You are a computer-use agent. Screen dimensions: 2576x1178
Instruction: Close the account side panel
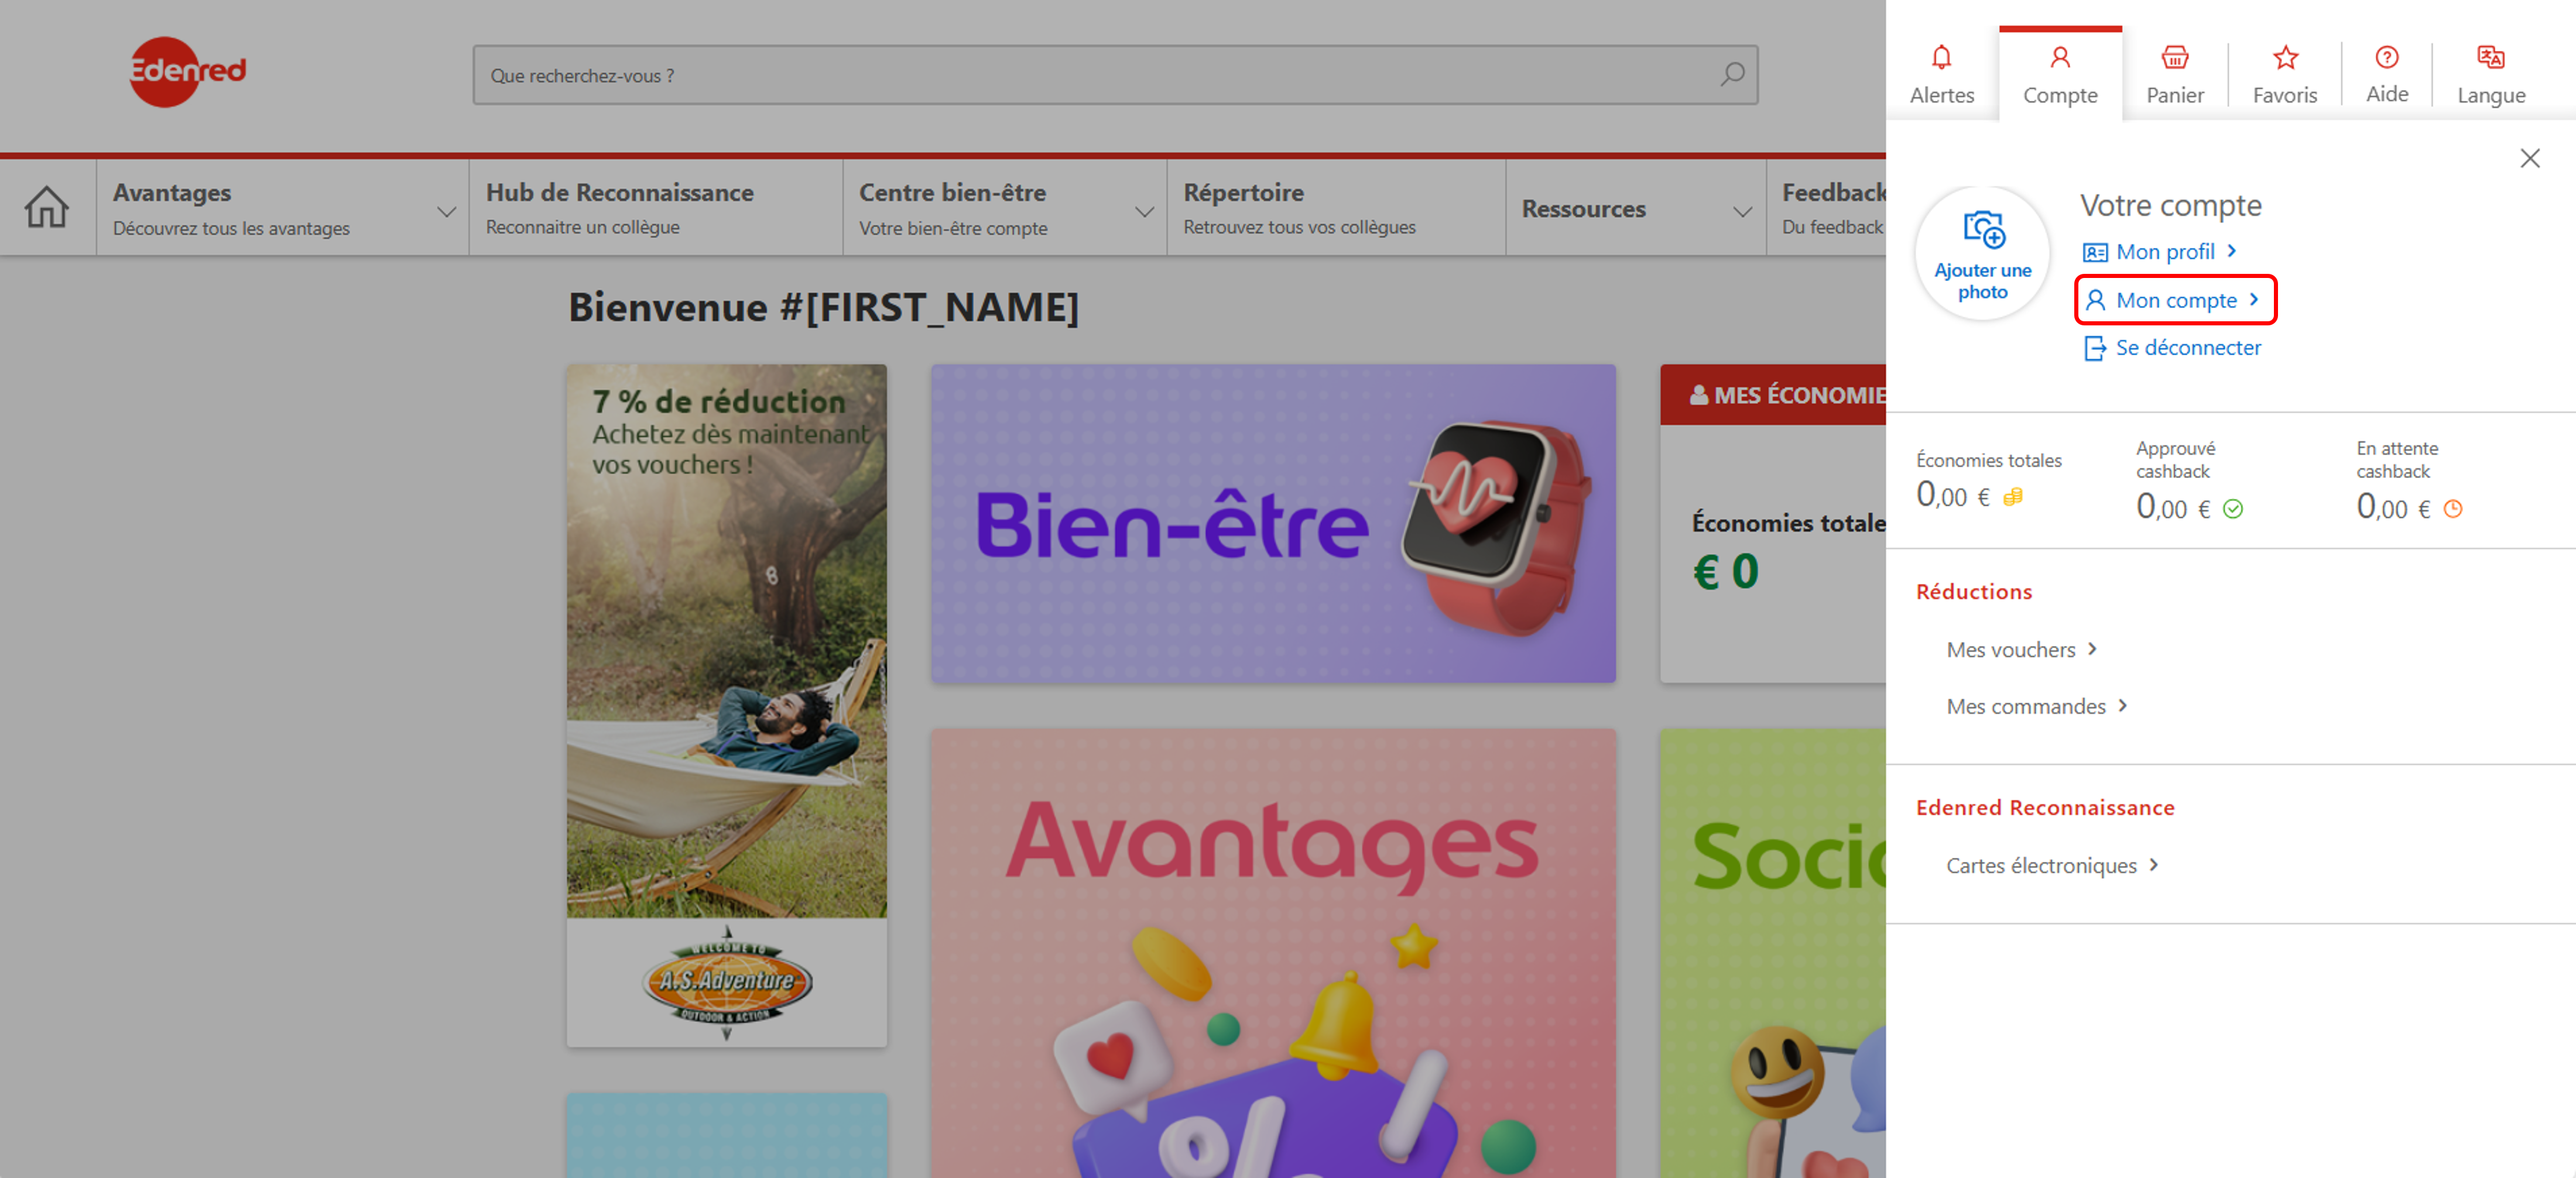[2530, 158]
